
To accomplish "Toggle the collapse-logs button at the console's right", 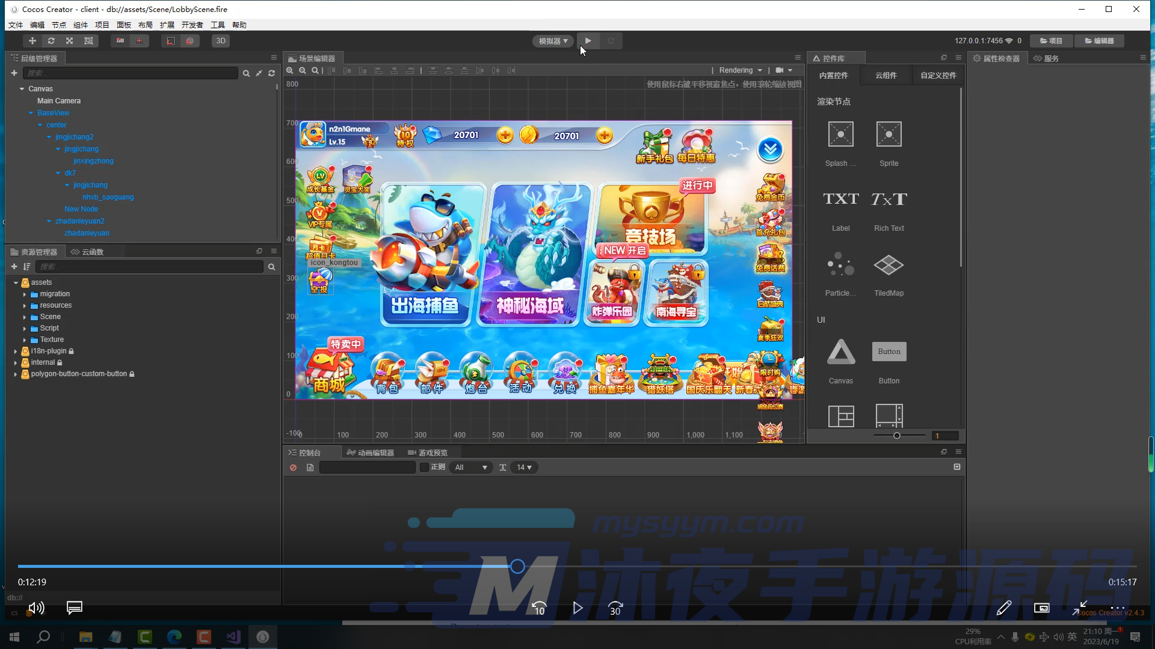I will coord(956,467).
